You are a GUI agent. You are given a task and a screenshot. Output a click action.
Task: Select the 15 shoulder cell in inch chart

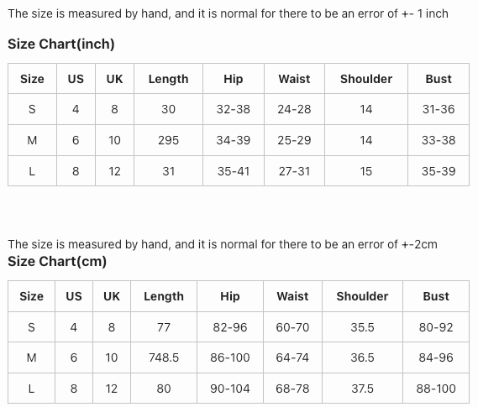point(366,171)
